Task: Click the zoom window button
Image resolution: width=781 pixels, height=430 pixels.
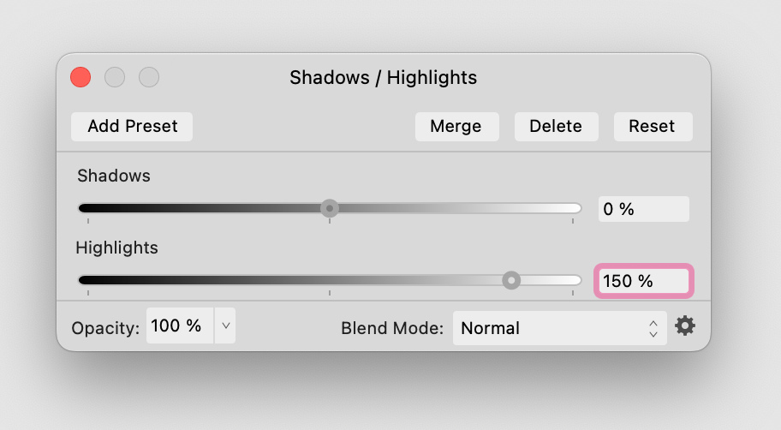Action: click(149, 77)
